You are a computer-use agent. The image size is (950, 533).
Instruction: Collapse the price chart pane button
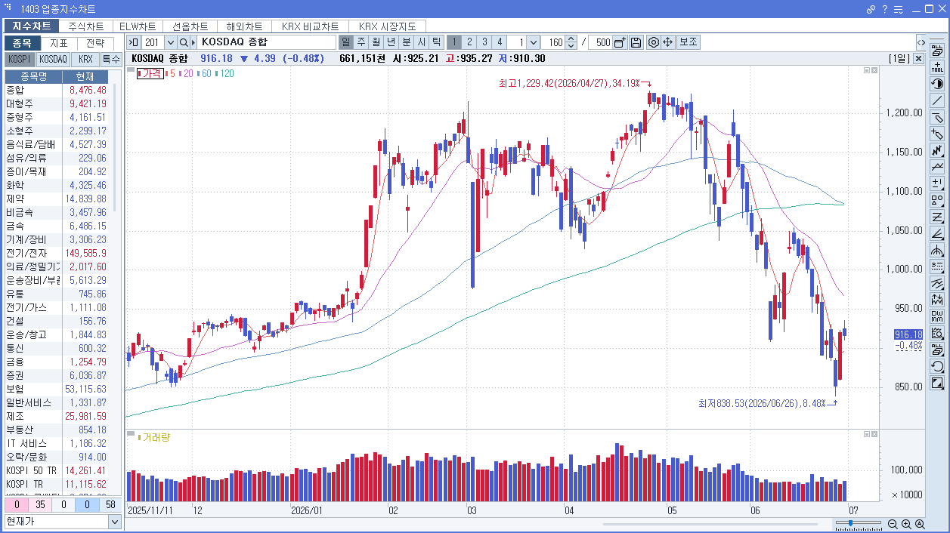866,70
